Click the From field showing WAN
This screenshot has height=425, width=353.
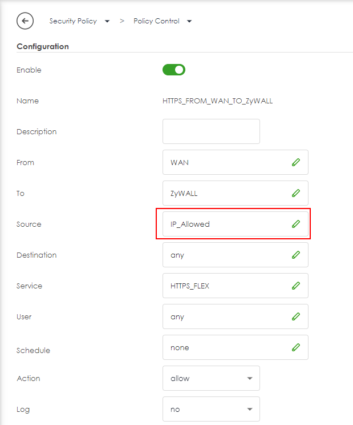point(180,162)
